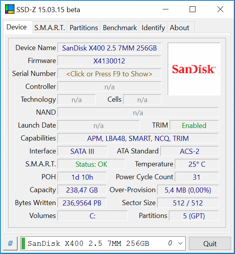Click the SSD-Z app icon in title bar
The height and width of the screenshot is (254, 235).
coord(10,9)
